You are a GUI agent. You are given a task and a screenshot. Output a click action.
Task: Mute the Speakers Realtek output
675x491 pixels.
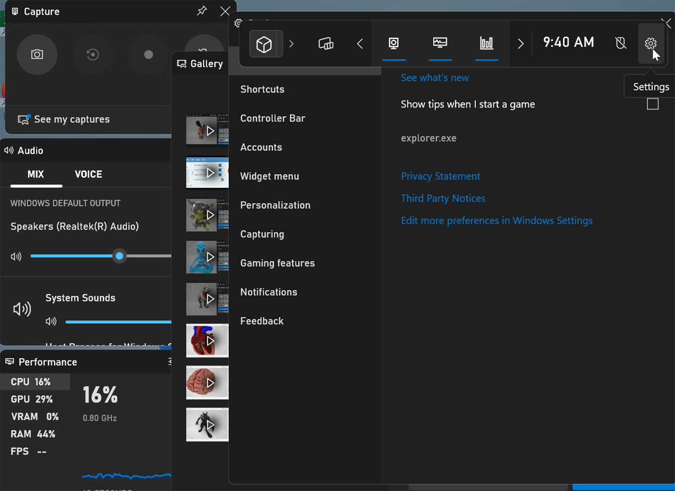16,256
